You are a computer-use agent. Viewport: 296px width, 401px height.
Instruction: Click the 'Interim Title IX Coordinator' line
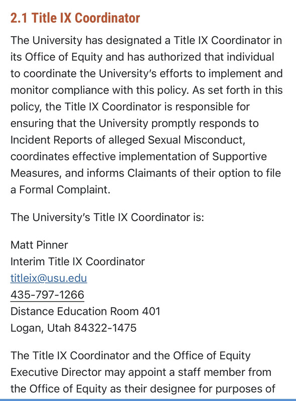(x=78, y=261)
